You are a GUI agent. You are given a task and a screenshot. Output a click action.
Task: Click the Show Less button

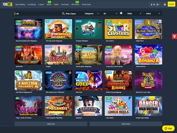coord(51,124)
